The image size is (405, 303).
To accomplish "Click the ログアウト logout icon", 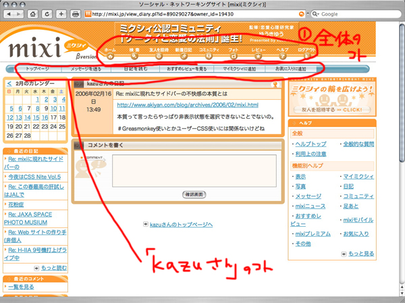I will (307, 56).
